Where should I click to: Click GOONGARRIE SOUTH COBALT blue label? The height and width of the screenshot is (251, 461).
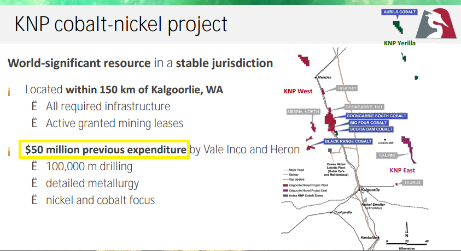tap(376, 116)
